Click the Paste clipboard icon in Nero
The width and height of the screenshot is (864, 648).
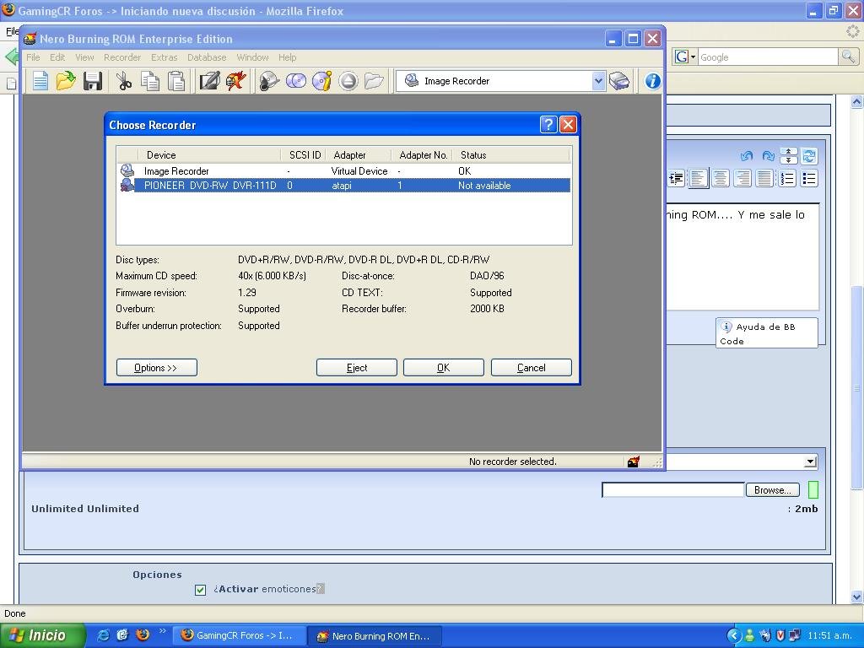(x=175, y=81)
